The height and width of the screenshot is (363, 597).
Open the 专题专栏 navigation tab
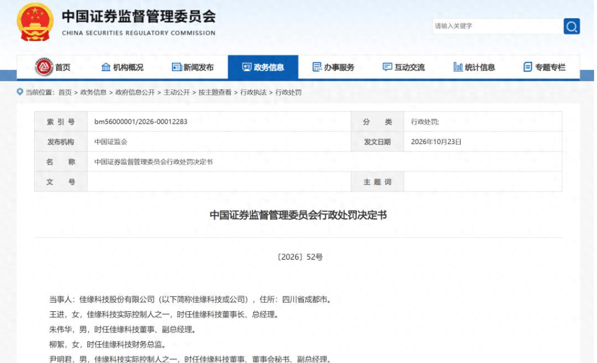(x=544, y=68)
